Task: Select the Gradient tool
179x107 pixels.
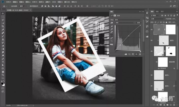Action: click(3, 49)
